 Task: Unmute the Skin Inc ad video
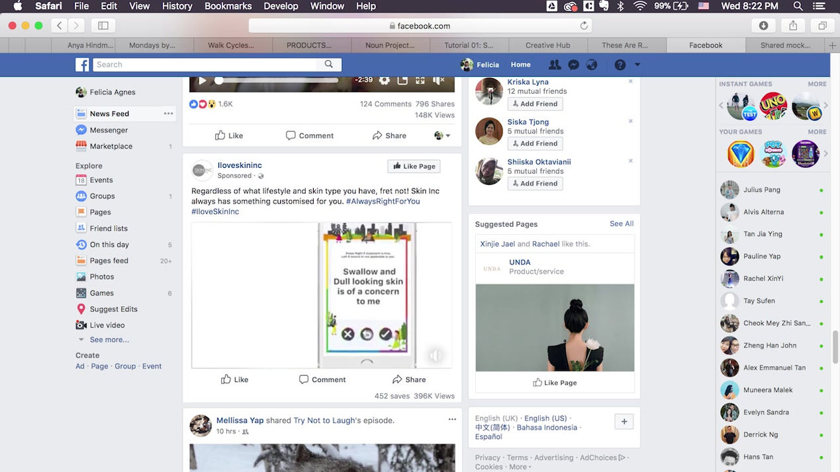point(436,356)
